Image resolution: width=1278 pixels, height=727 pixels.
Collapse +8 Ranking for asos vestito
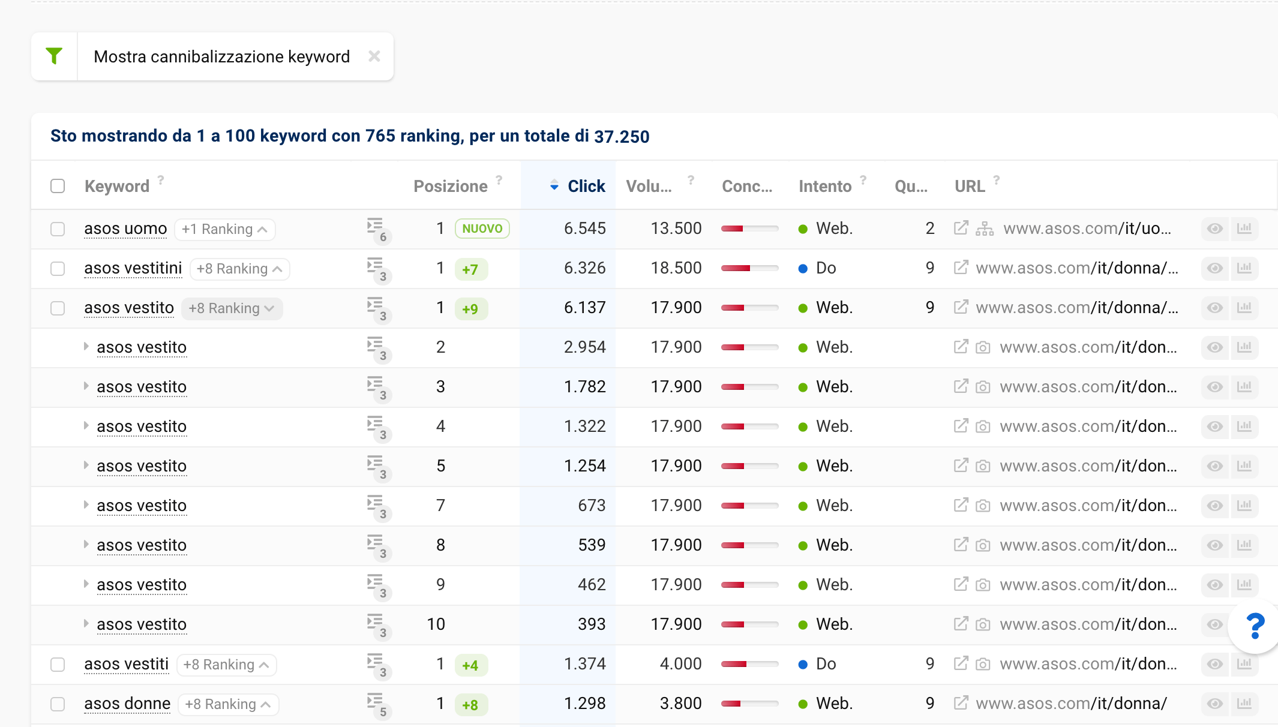pos(232,308)
